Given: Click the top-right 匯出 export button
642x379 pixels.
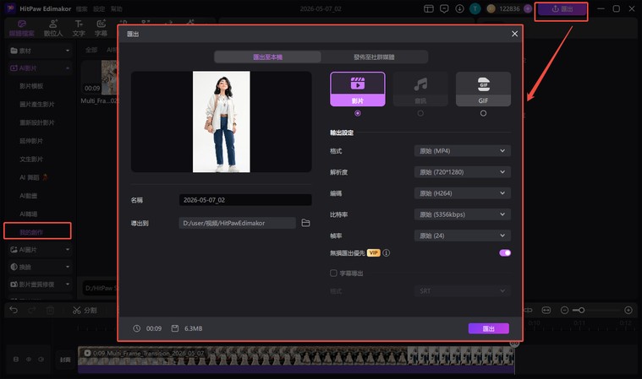Looking at the screenshot, I should [x=562, y=9].
